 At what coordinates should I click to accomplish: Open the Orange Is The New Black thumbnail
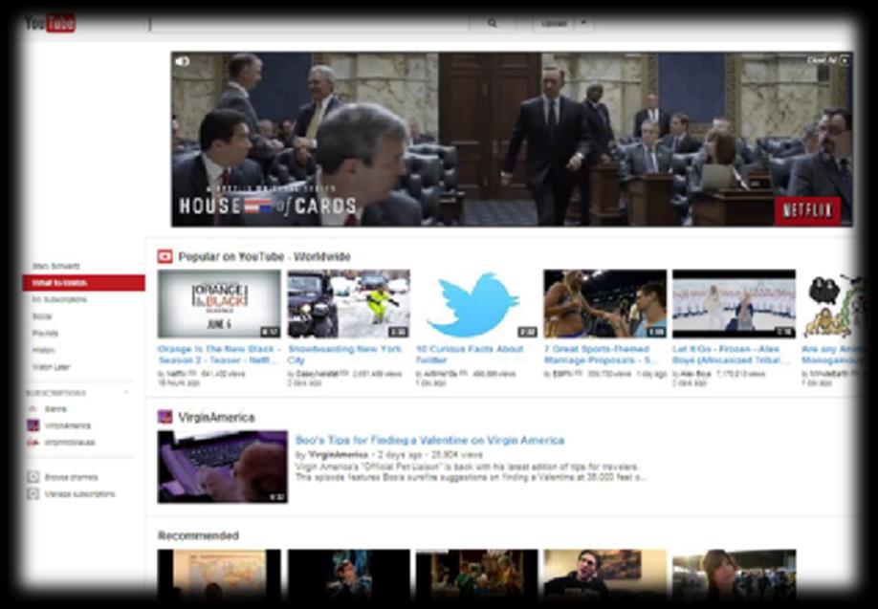click(219, 304)
